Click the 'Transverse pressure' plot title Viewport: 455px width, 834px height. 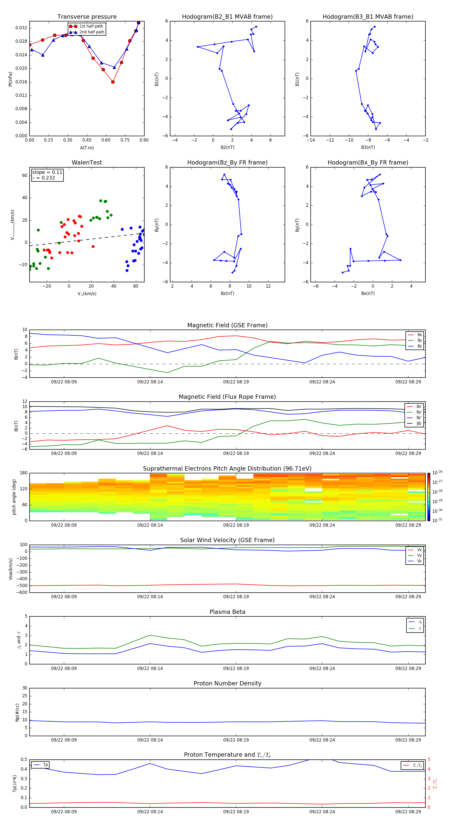[x=87, y=17]
